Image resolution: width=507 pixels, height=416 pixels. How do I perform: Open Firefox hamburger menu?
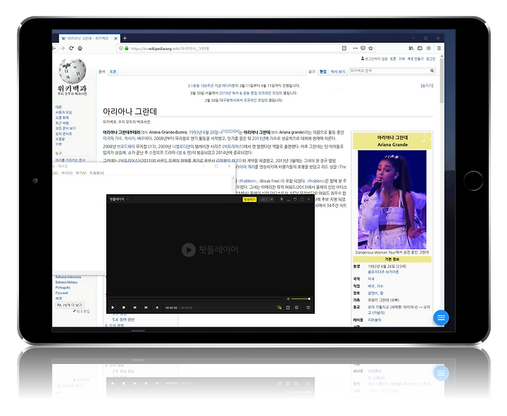click(439, 48)
